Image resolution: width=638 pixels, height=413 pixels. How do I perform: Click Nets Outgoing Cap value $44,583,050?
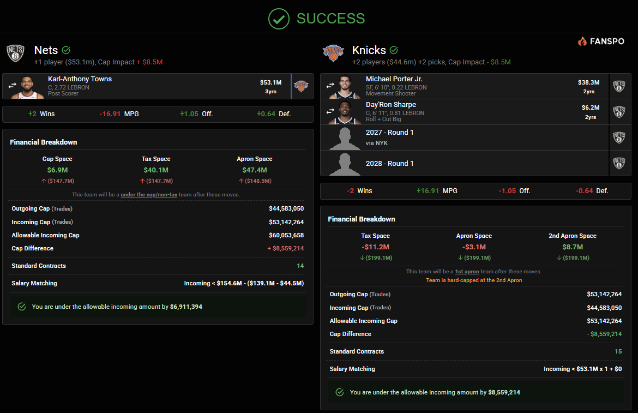[x=286, y=208]
